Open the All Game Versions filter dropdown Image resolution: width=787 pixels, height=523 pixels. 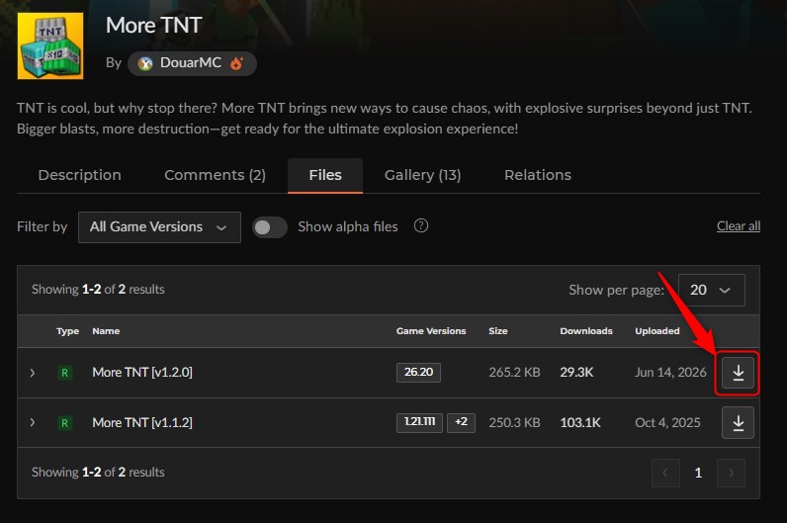[159, 226]
